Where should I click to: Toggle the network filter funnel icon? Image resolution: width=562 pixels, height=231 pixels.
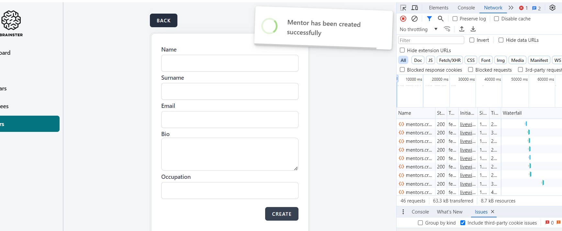pyautogui.click(x=429, y=19)
